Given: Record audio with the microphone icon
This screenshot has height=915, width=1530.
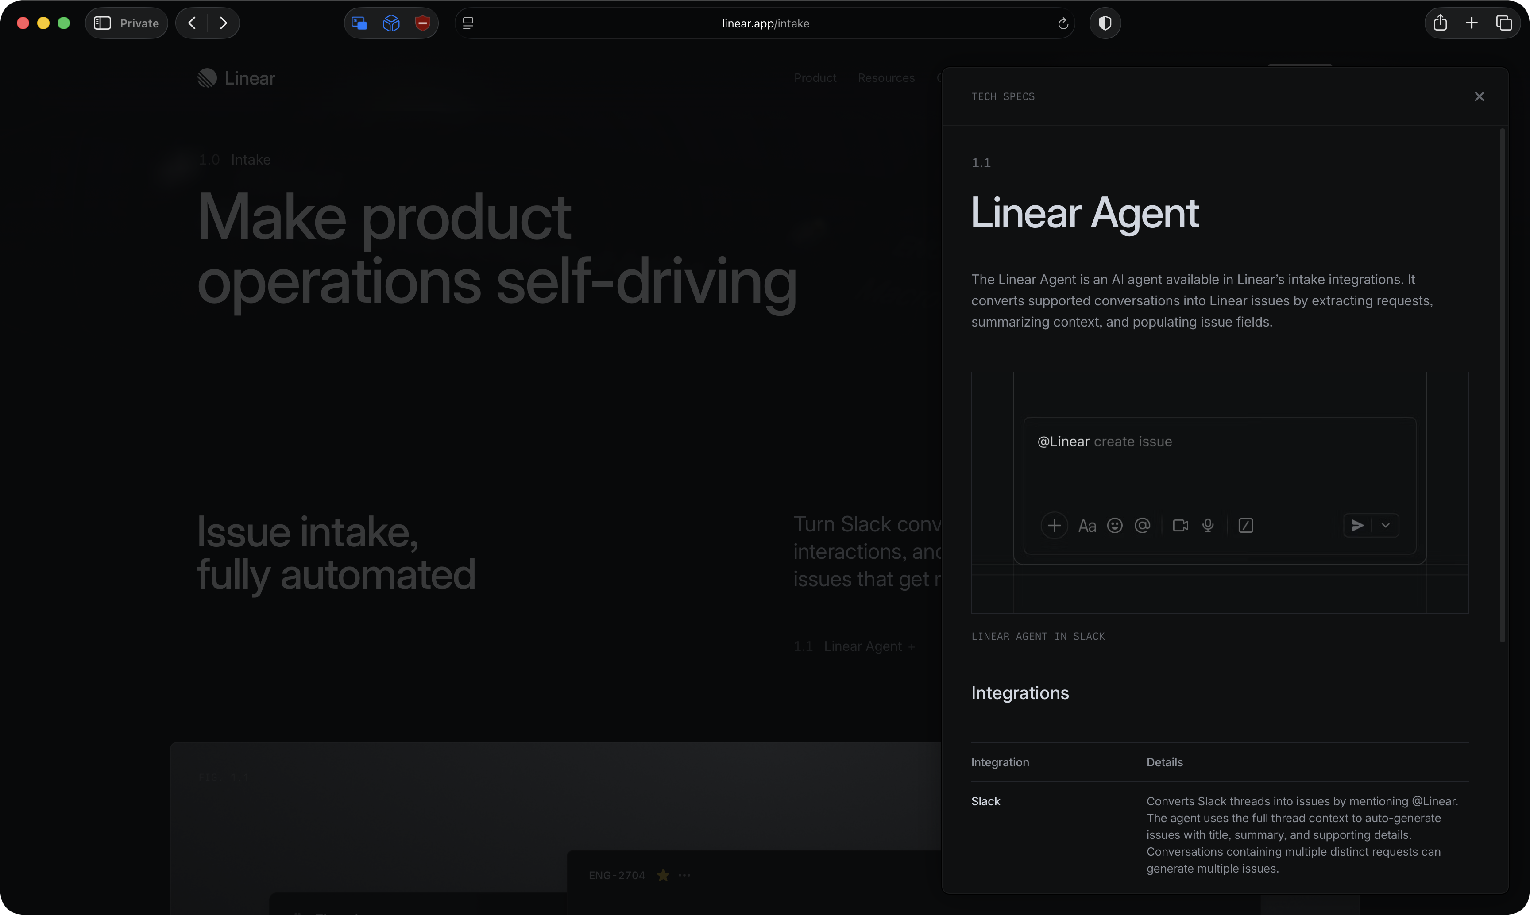Looking at the screenshot, I should pyautogui.click(x=1208, y=525).
